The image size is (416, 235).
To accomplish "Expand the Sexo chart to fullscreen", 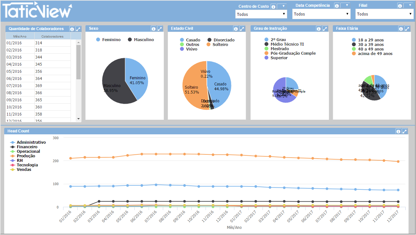I will point(160,29).
